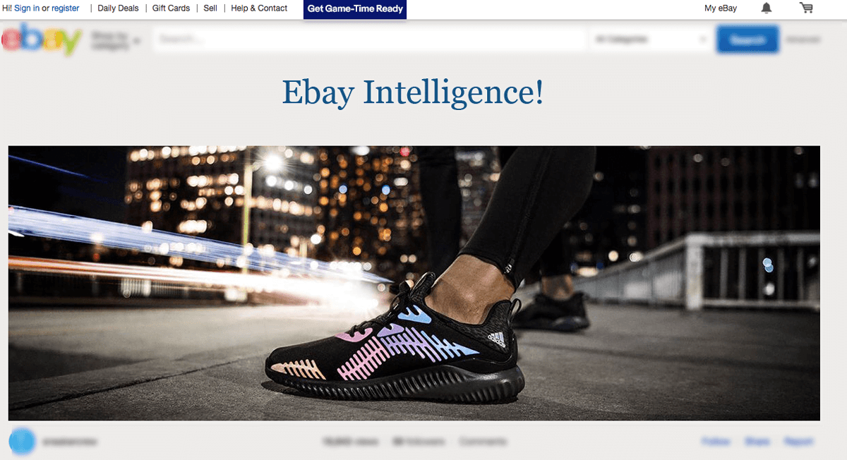Screen dimensions: 847x460
Task: Go to the Sell page
Action: click(210, 8)
